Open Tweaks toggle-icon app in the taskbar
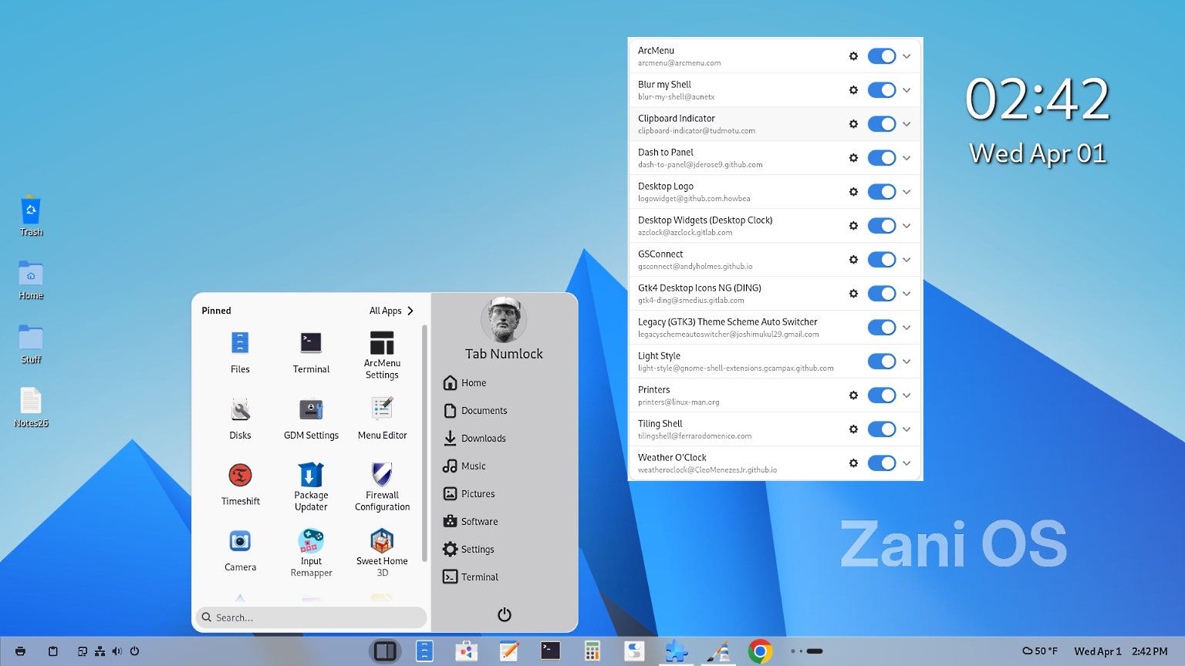Image resolution: width=1185 pixels, height=666 pixels. [x=634, y=651]
